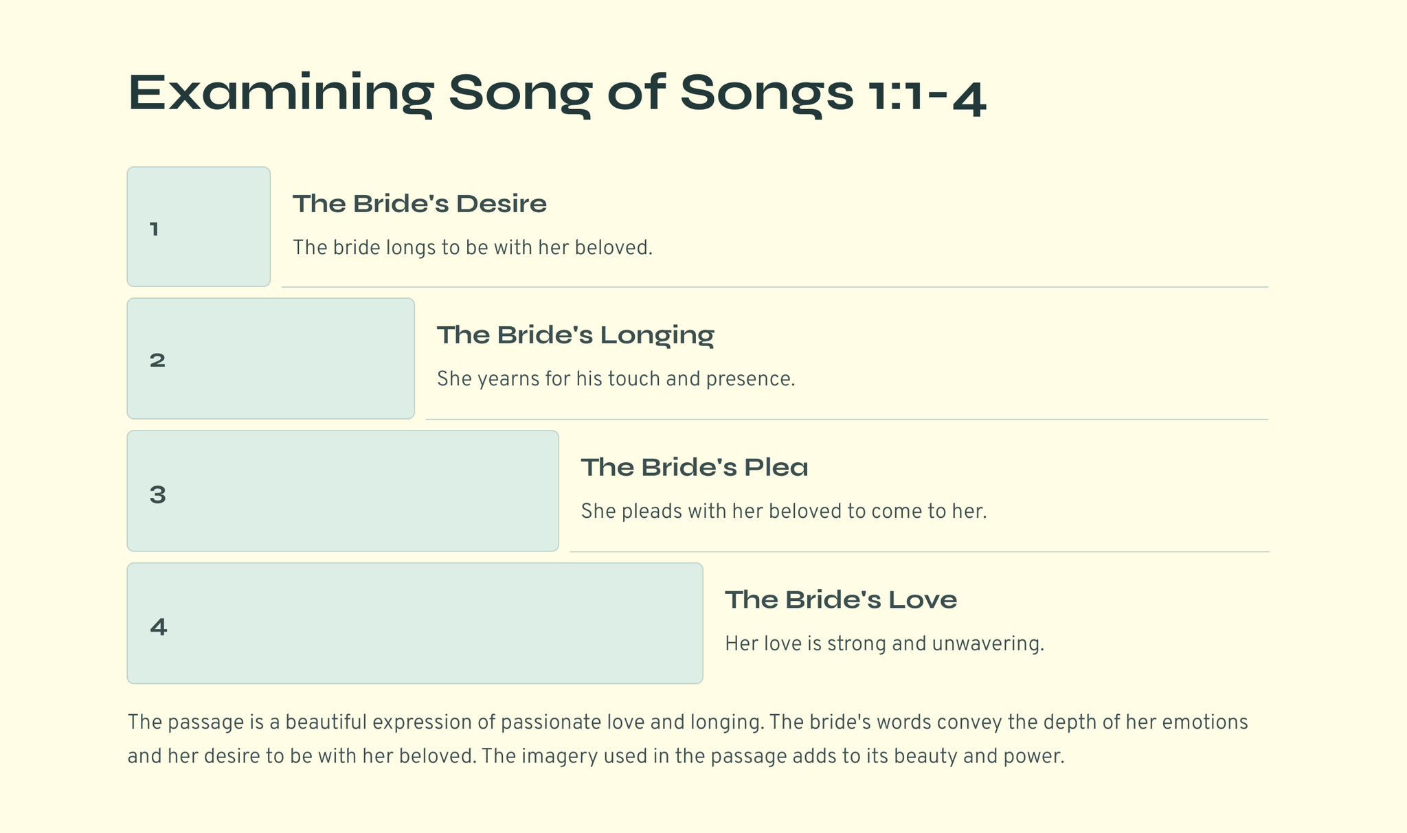Click the summary line starting "The passage is"

(x=687, y=722)
